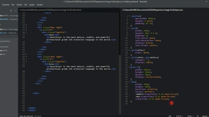Click the text-align: center line
Viewport: 209px width, 117px height.
pyautogui.click(x=146, y=45)
